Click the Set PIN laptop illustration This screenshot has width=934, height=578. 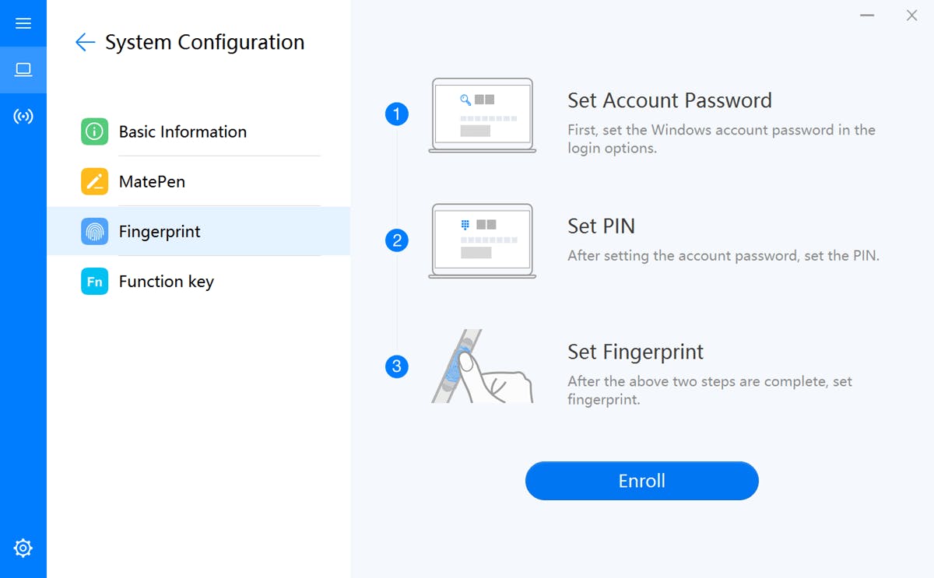point(482,240)
